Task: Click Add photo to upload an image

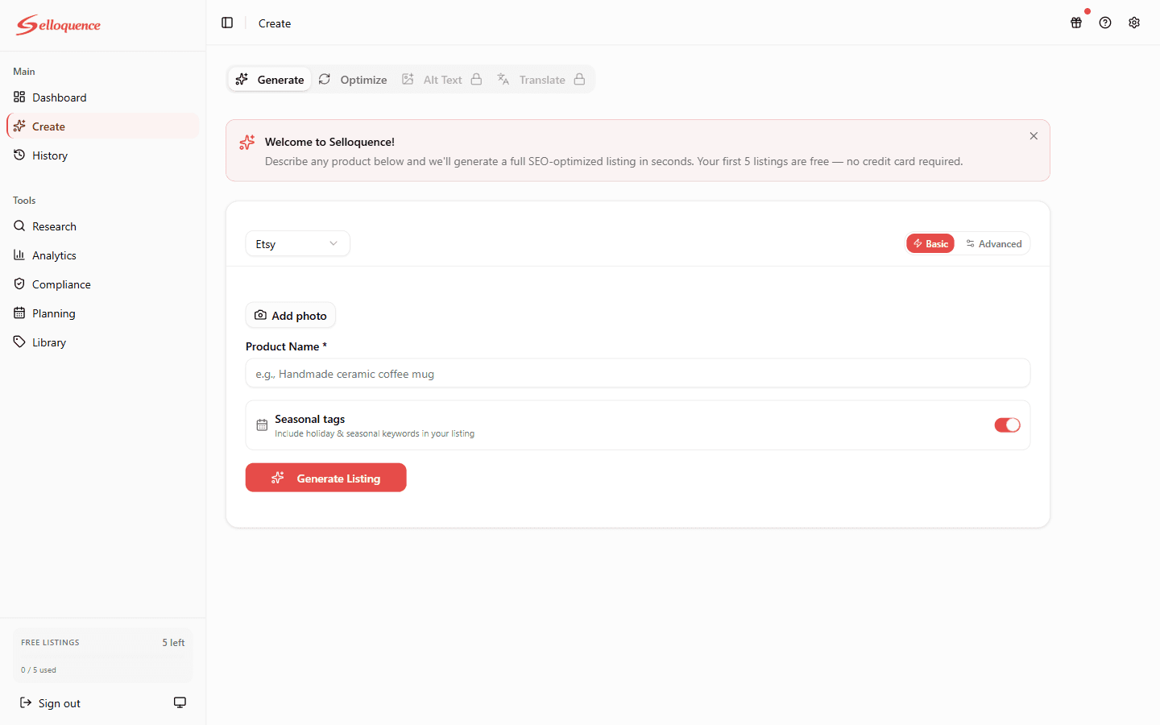Action: pos(290,315)
